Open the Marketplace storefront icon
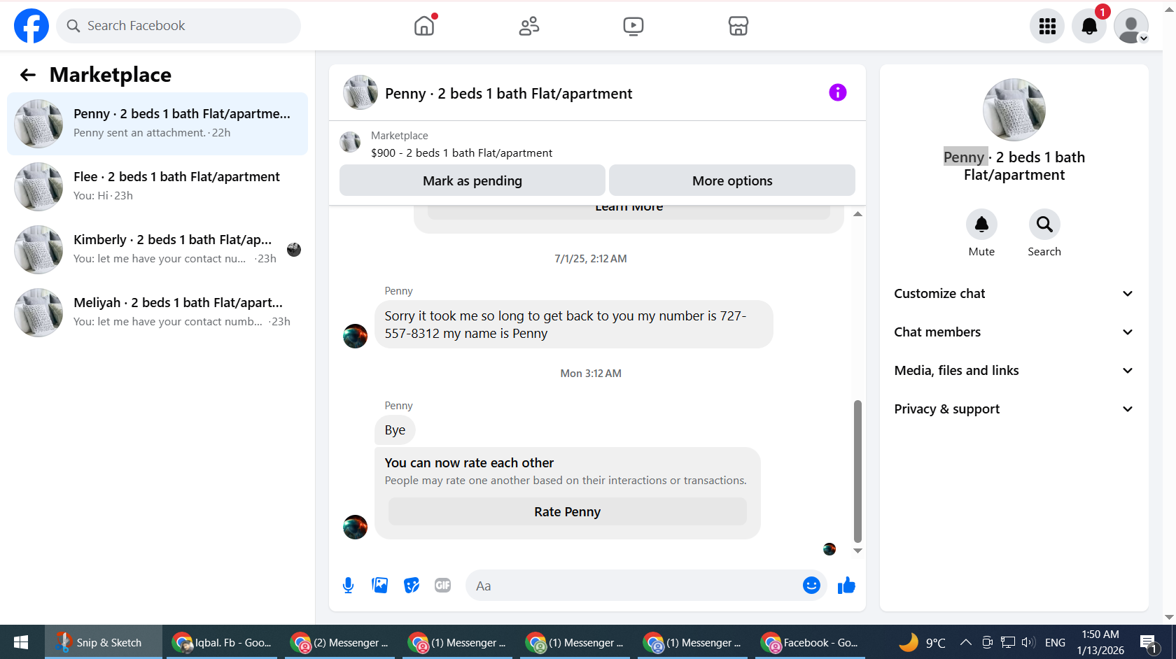The width and height of the screenshot is (1176, 659). point(738,26)
